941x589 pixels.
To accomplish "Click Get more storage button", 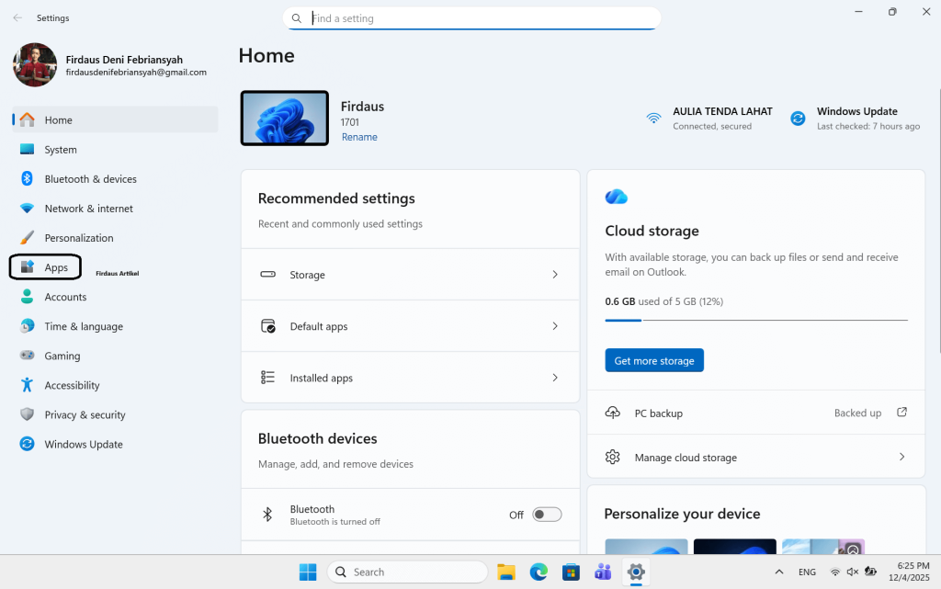I will (x=654, y=360).
